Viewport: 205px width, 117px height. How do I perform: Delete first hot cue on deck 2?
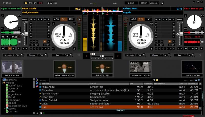(x=174, y=24)
